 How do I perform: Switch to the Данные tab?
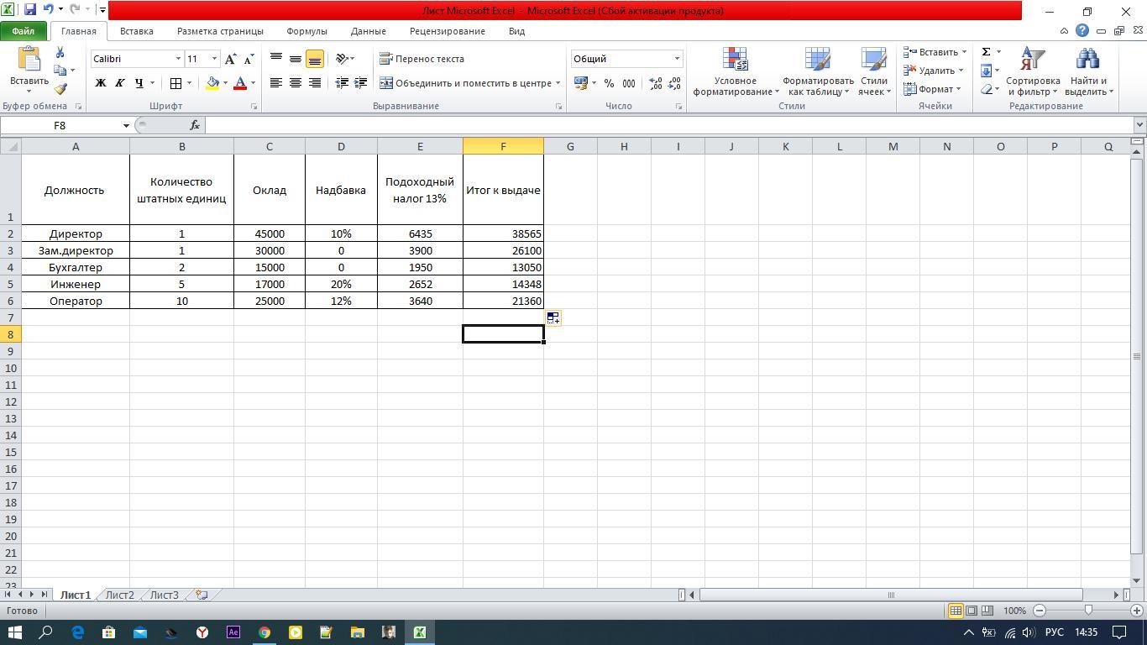tap(369, 31)
